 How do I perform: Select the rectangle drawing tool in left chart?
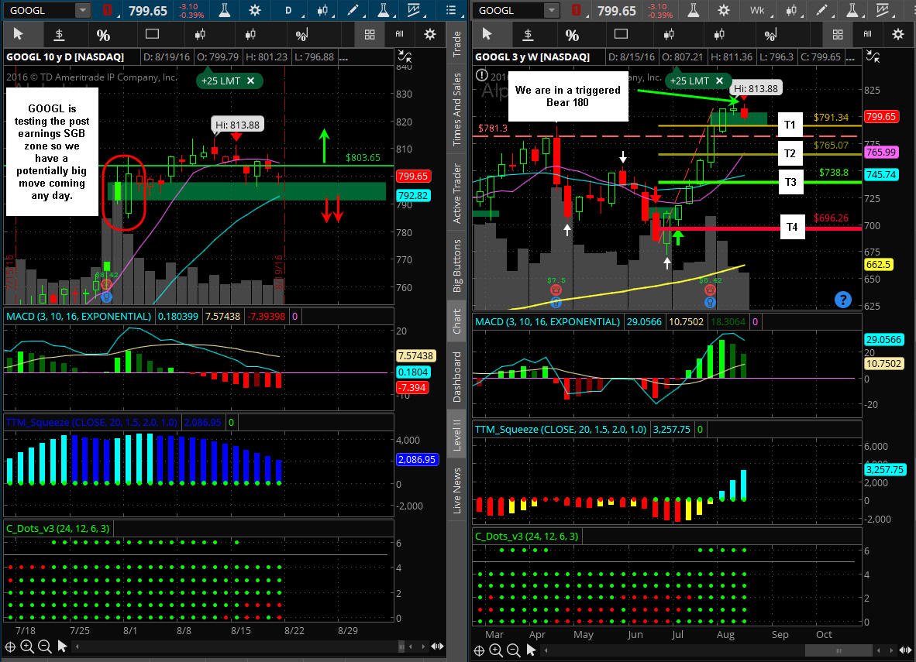coord(152,34)
